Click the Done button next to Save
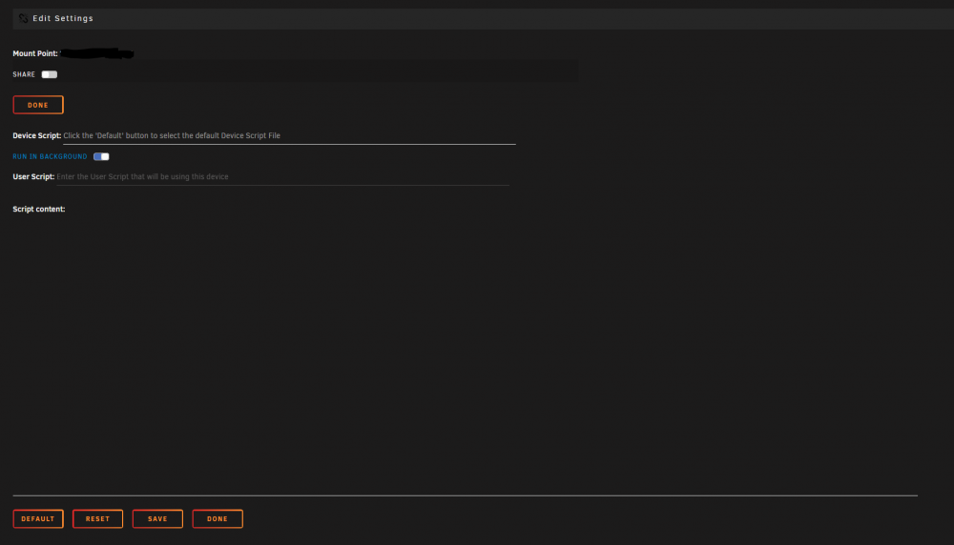954x545 pixels. click(x=218, y=519)
